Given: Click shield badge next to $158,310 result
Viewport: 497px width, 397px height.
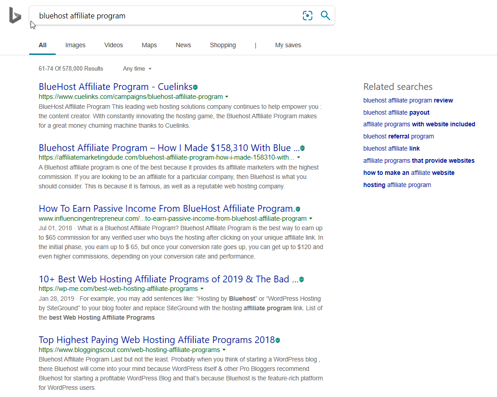Looking at the screenshot, I should tap(302, 148).
